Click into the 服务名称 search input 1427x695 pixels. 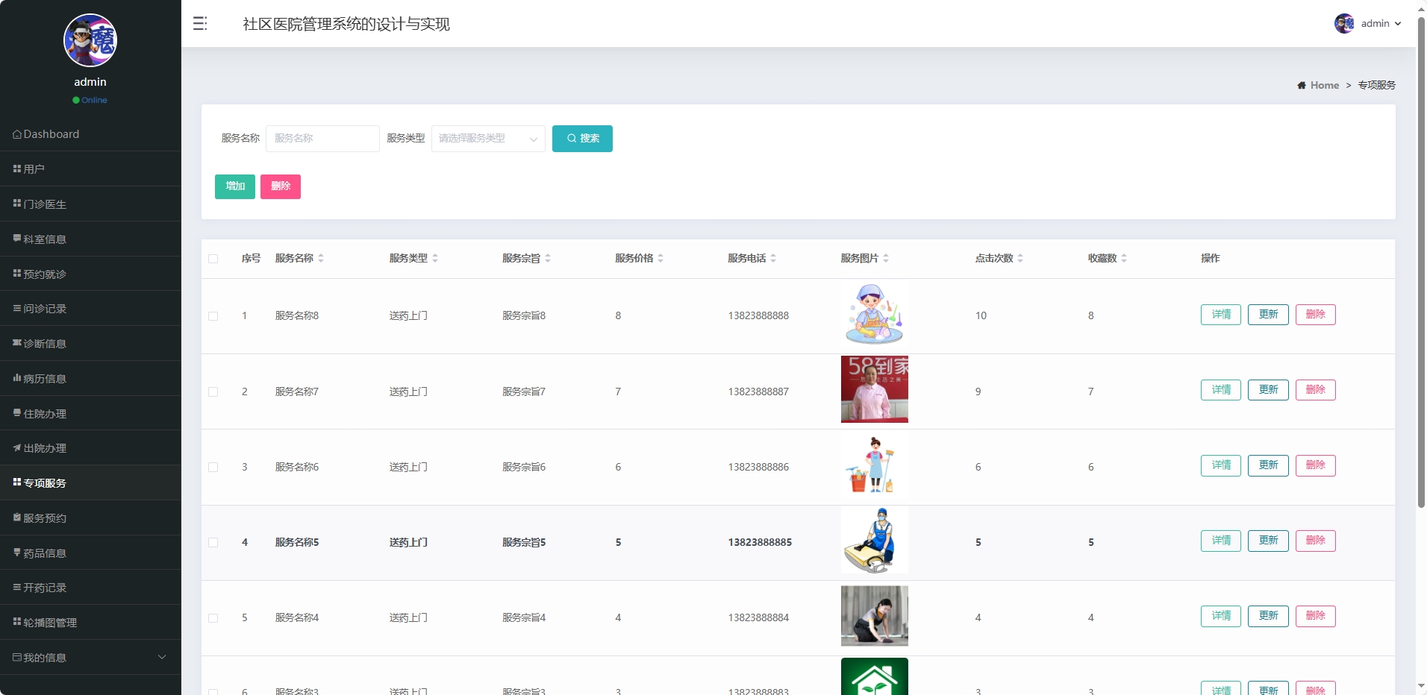pyautogui.click(x=322, y=139)
